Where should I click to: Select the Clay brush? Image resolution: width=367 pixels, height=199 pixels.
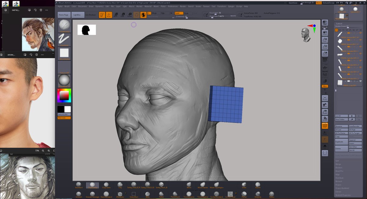click(x=120, y=185)
